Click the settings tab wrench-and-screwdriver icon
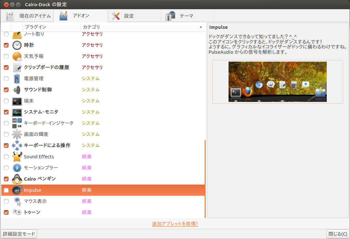 [116, 16]
